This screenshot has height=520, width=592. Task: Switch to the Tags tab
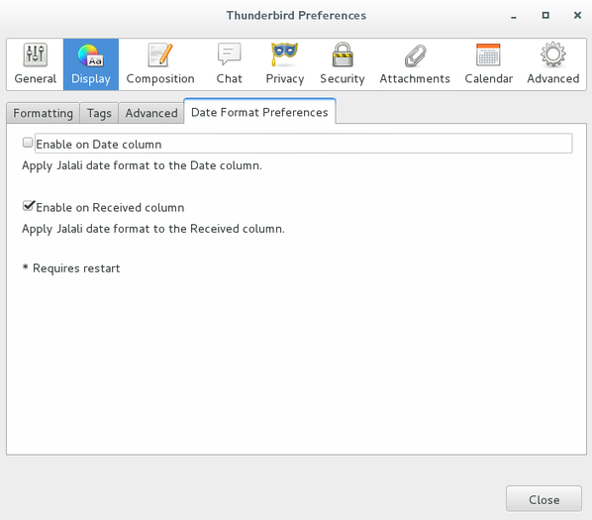pyautogui.click(x=99, y=113)
